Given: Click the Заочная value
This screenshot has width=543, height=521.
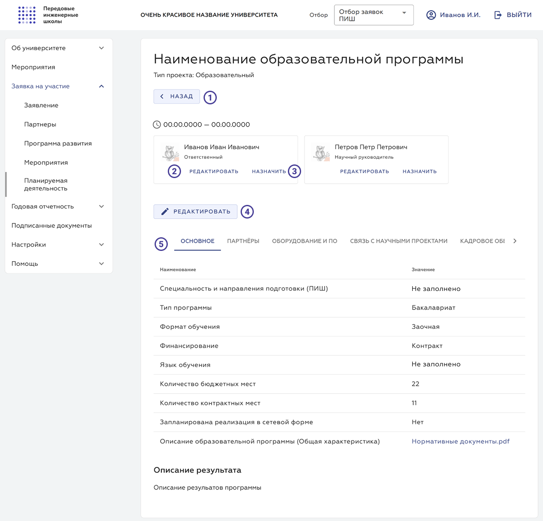Looking at the screenshot, I should pos(425,327).
